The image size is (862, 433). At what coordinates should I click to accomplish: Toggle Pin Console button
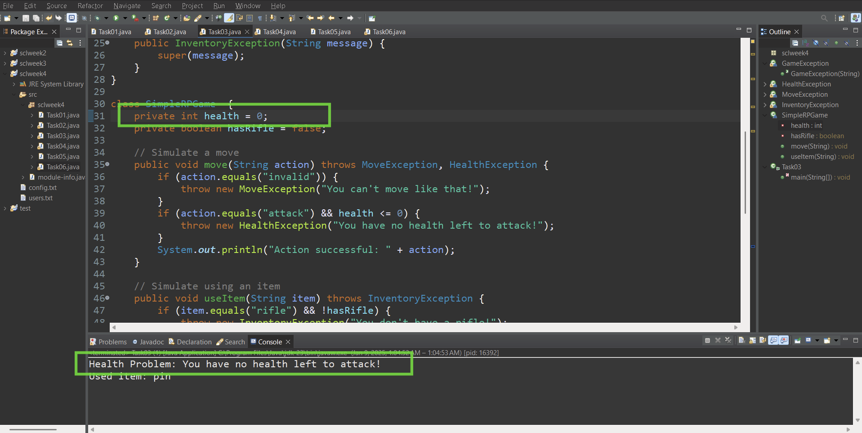pyautogui.click(x=798, y=340)
